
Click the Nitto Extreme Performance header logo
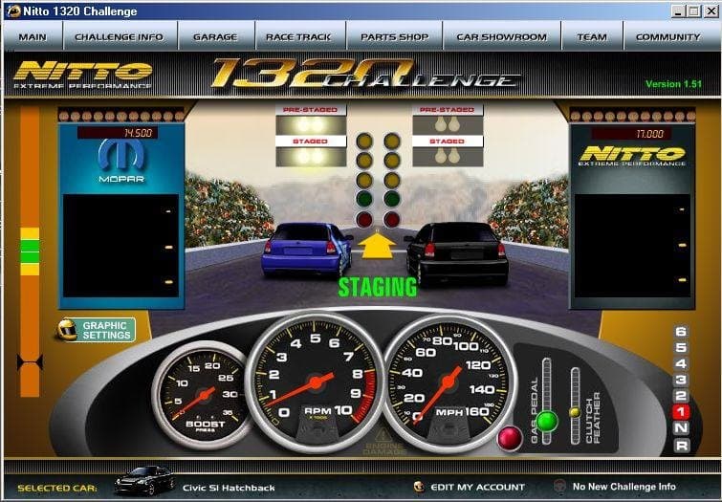(83, 75)
